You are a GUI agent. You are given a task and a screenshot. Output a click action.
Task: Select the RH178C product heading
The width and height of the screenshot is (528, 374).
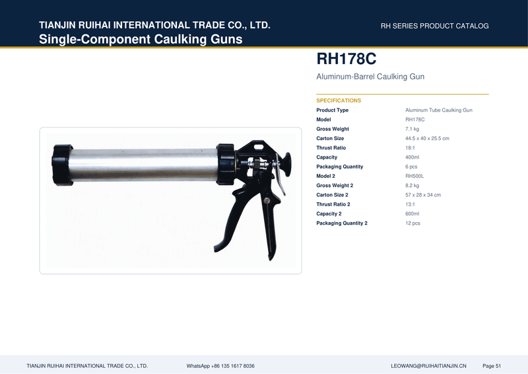[x=346, y=59]
